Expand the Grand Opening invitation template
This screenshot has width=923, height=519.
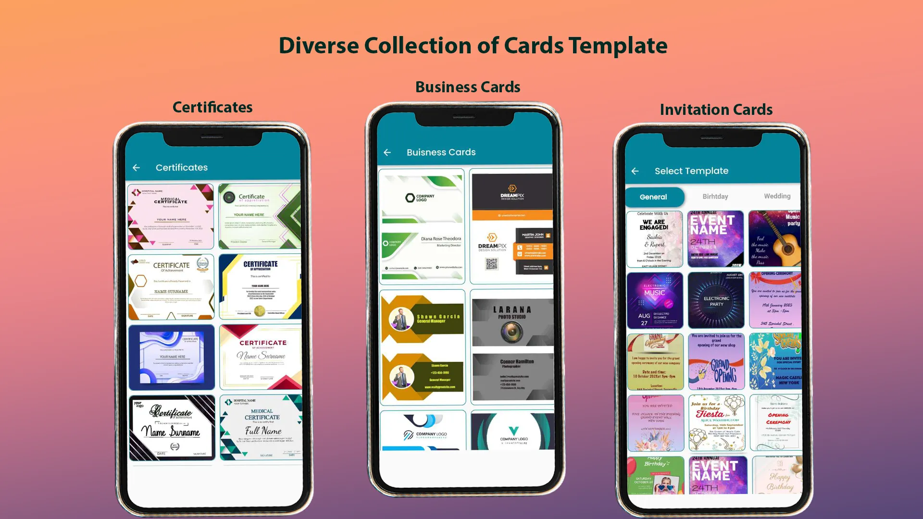click(716, 360)
